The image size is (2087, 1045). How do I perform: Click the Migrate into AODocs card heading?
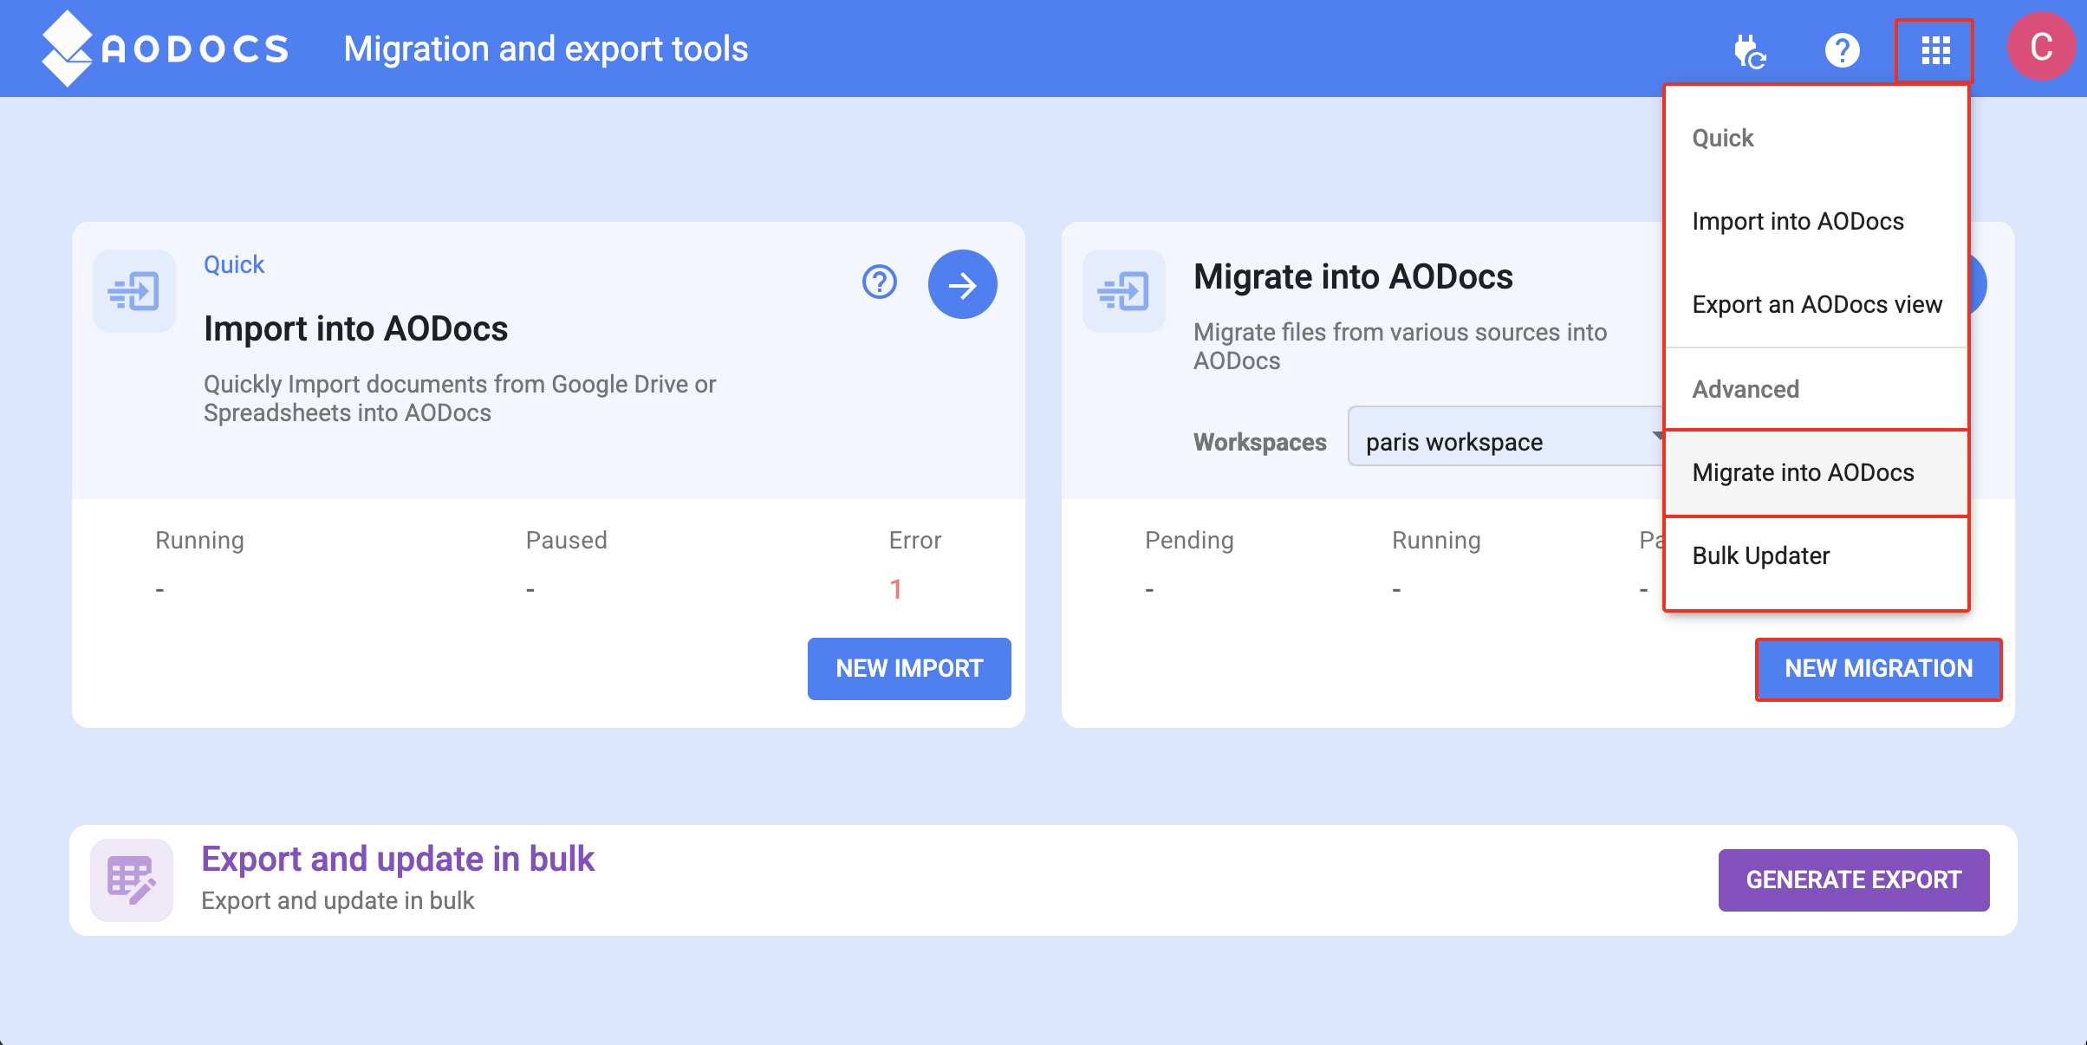[x=1353, y=277]
